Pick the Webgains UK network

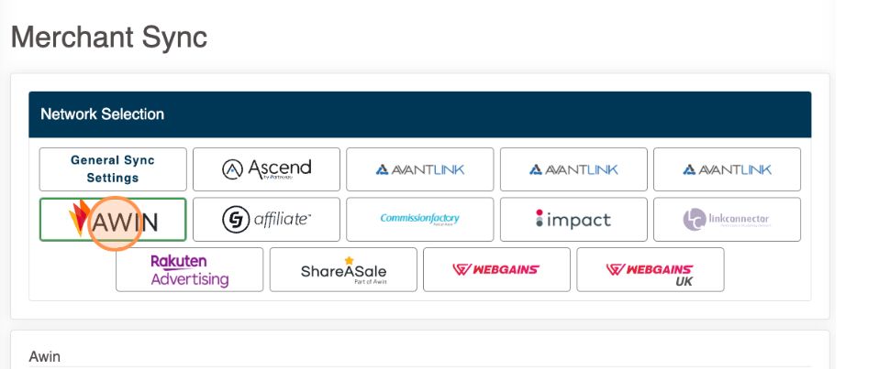(650, 270)
